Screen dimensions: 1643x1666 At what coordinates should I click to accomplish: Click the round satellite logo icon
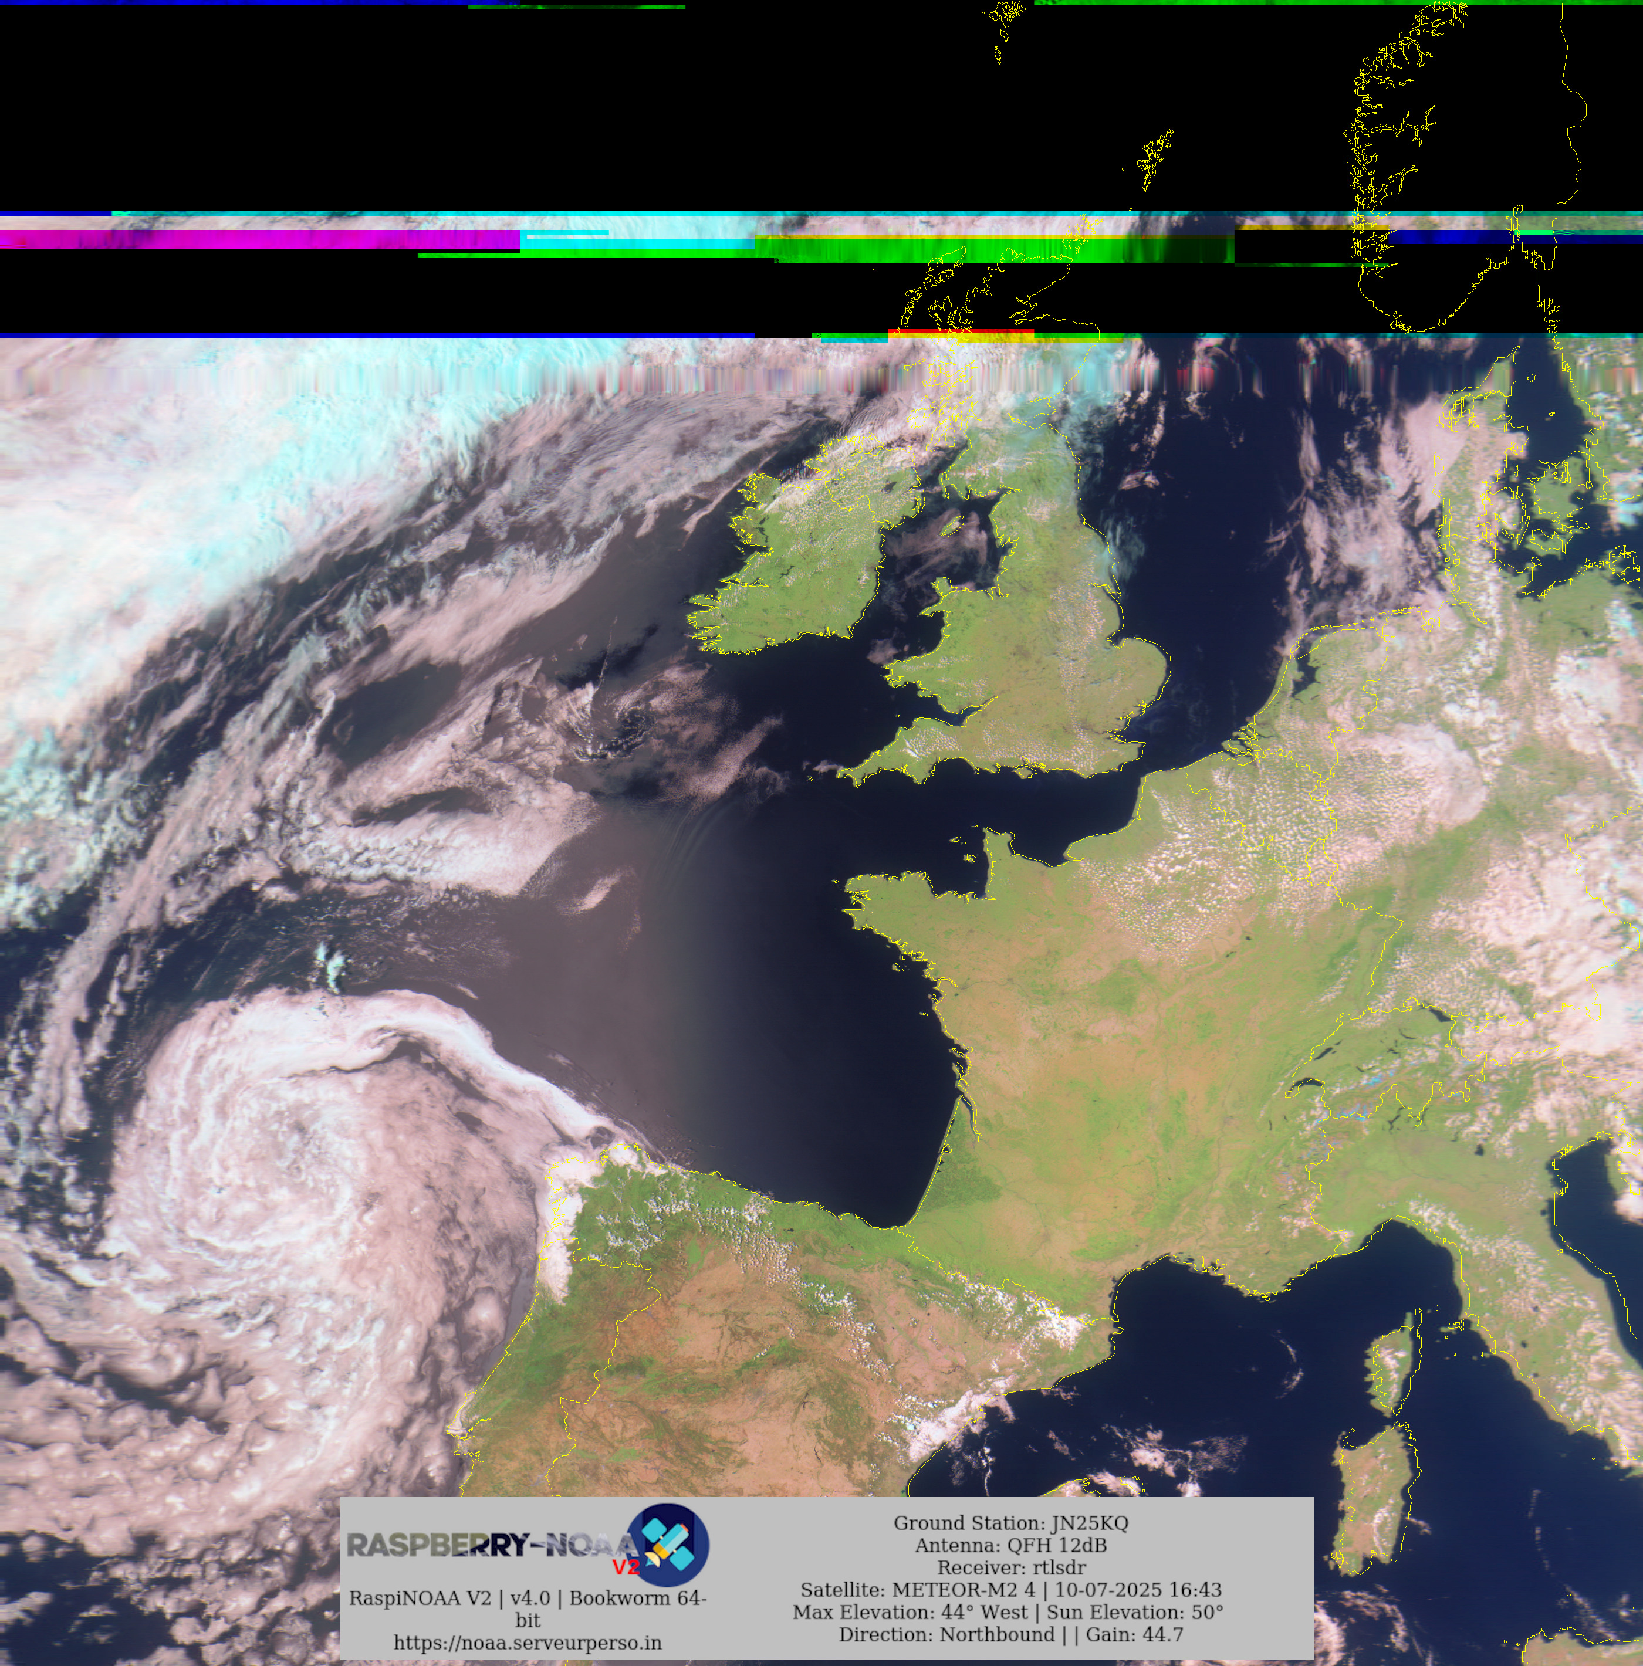tap(668, 1545)
